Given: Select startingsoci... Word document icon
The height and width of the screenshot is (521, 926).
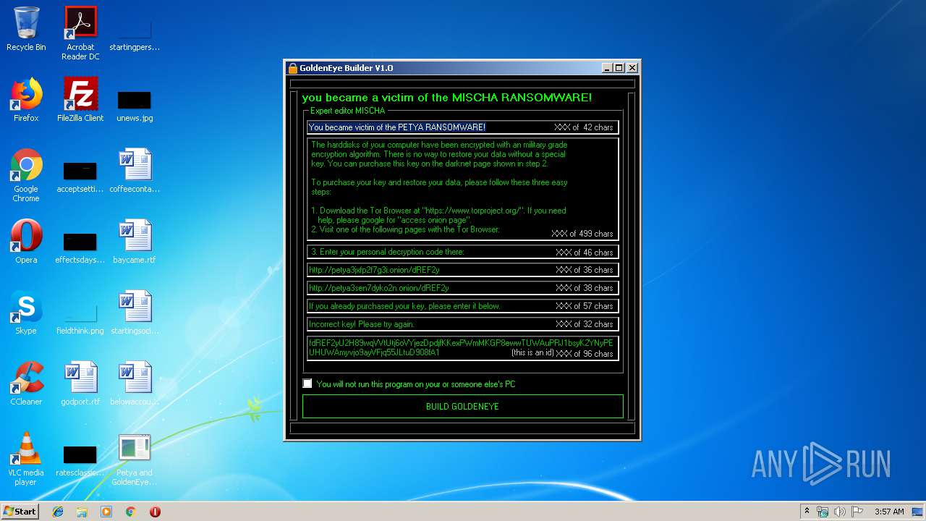Looking at the screenshot, I should click(x=135, y=313).
